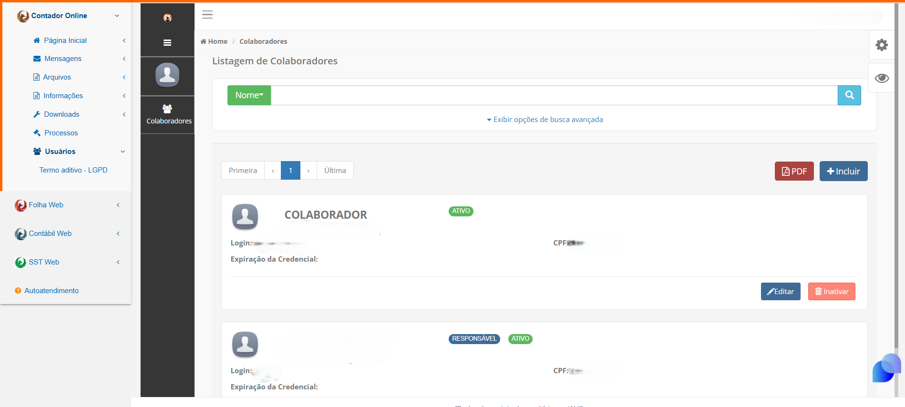905x407 pixels.
Task: Click the Autoatendimento question mark icon
Action: point(18,291)
